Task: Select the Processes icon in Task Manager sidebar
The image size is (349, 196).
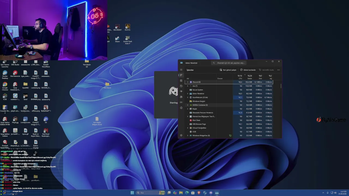Action: tap(181, 75)
